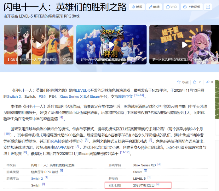Click citation [4] after 原创剧情
Image resolution: width=219 pixels, height=191 pixels.
[61, 117]
